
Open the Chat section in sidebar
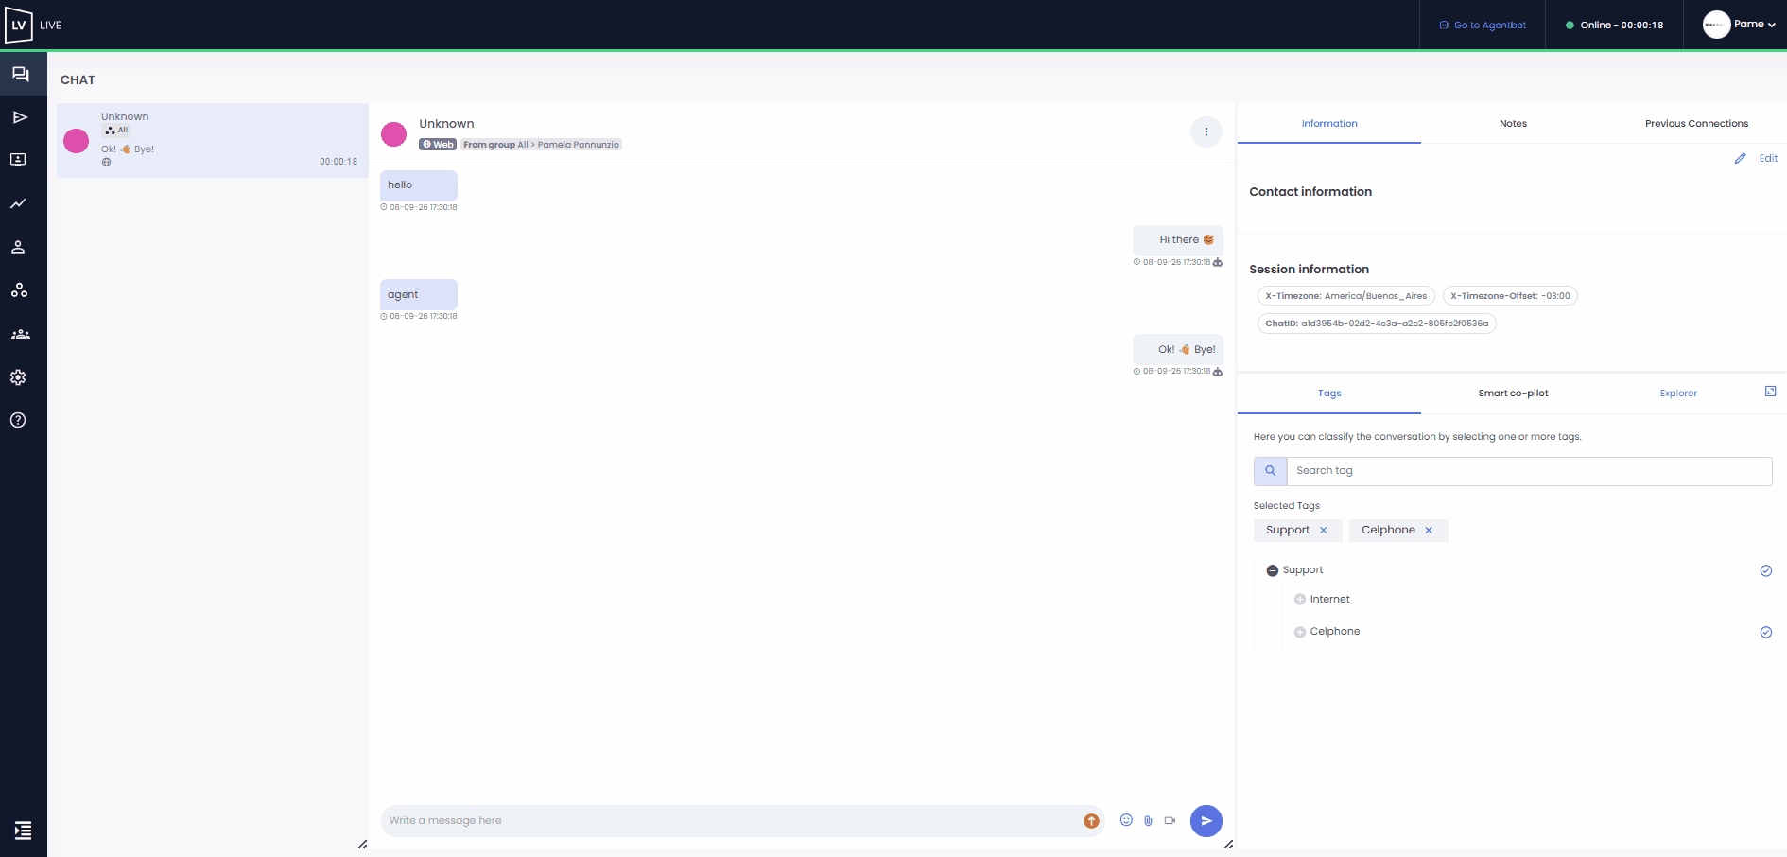(x=21, y=74)
